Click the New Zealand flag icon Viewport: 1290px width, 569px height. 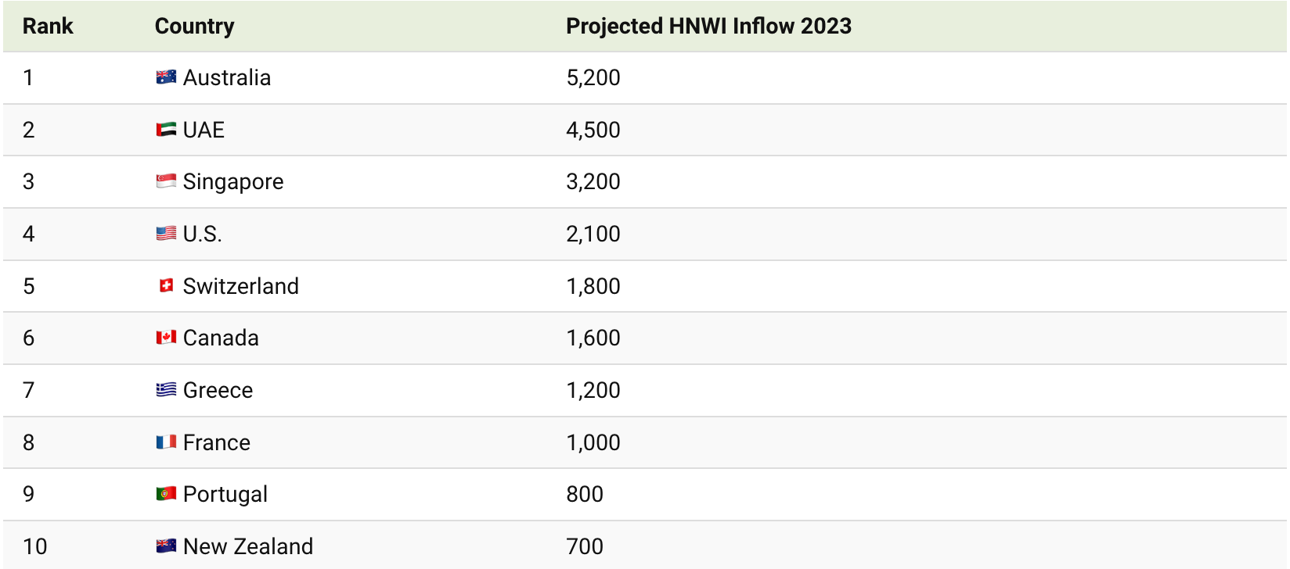[166, 546]
